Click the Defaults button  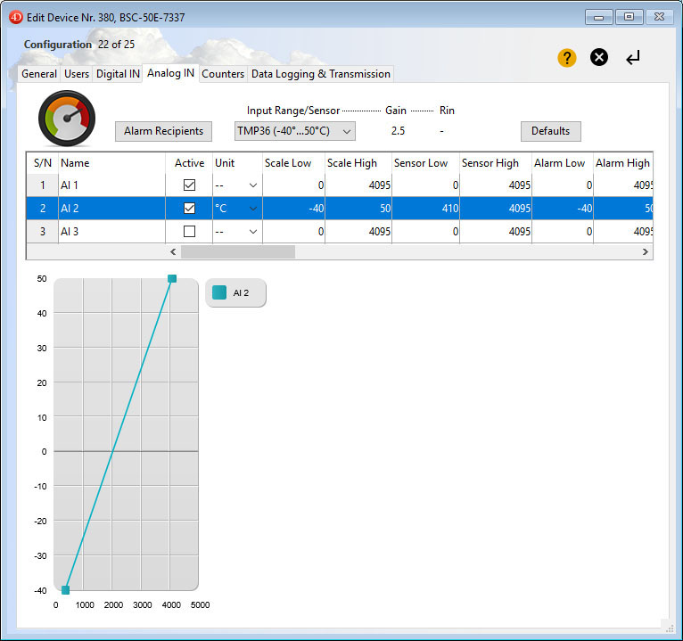click(x=550, y=131)
